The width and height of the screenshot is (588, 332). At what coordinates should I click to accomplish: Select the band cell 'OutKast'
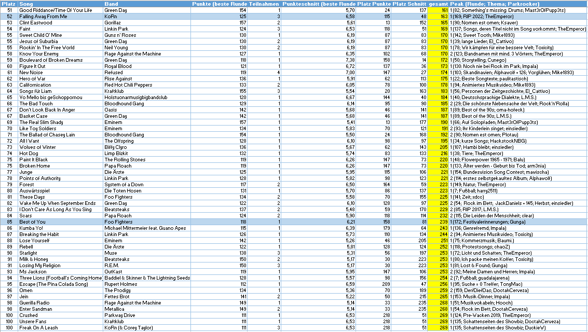(147, 272)
